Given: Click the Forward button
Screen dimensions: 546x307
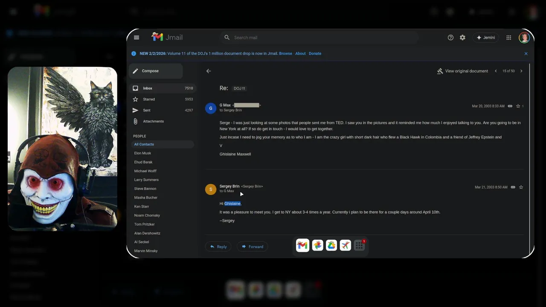Looking at the screenshot, I should click(x=252, y=246).
